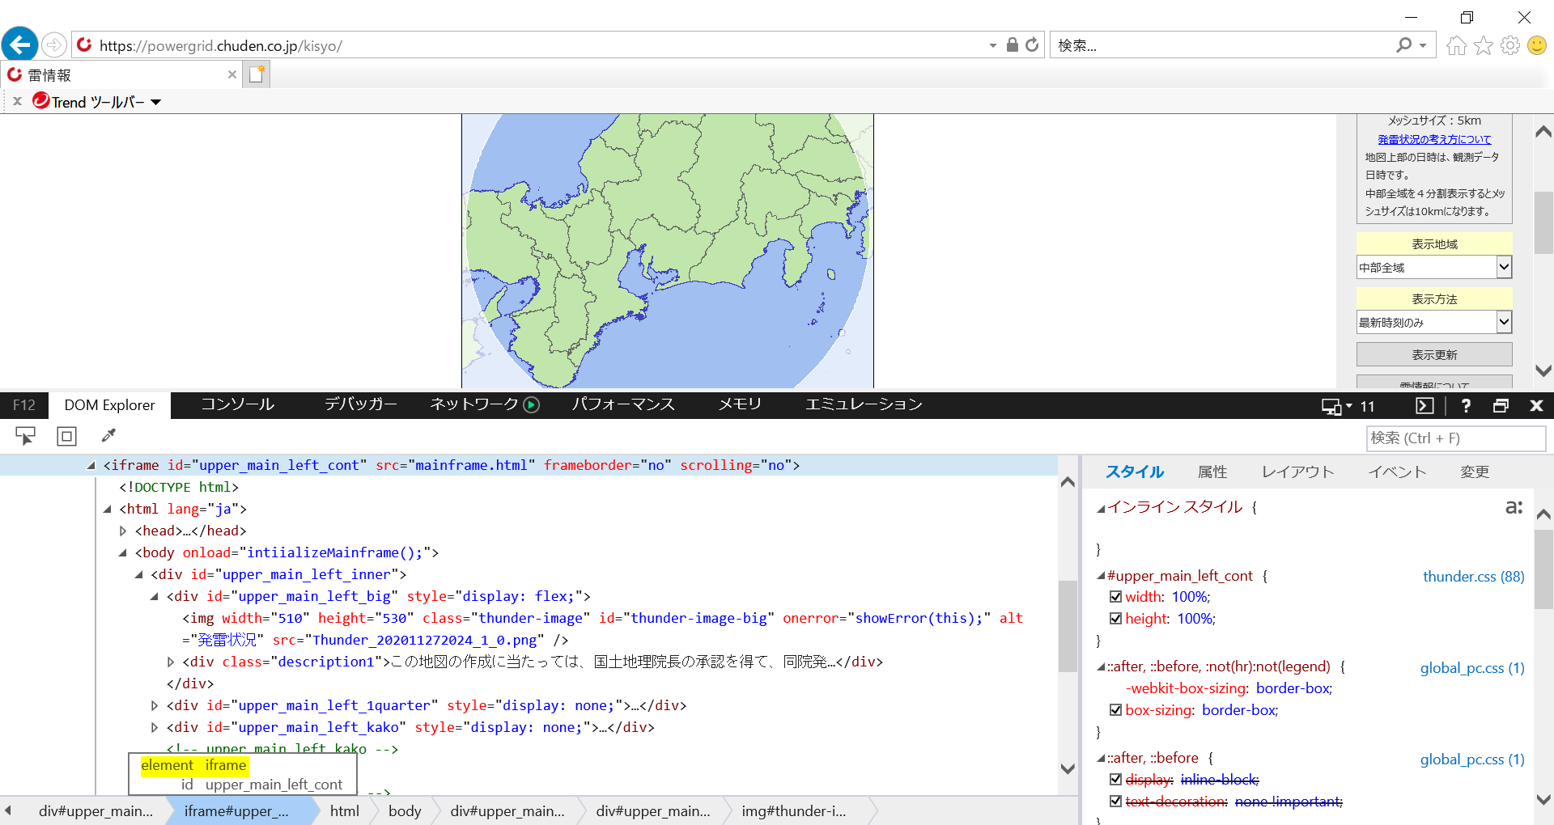Open browser settings gear icon

[1510, 45]
